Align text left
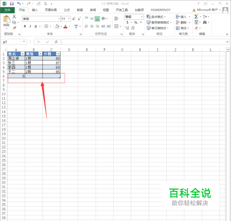 point(86,26)
